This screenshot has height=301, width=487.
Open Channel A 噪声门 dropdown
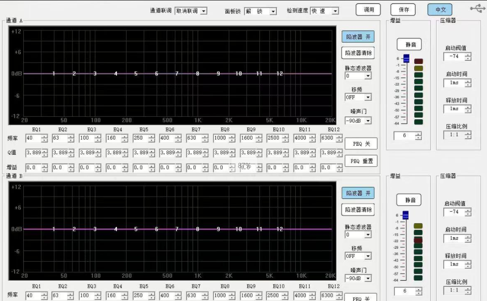coord(358,121)
